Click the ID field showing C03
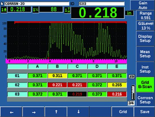Image resolution: width=155 pixels, height=117 pixels. (102, 4)
